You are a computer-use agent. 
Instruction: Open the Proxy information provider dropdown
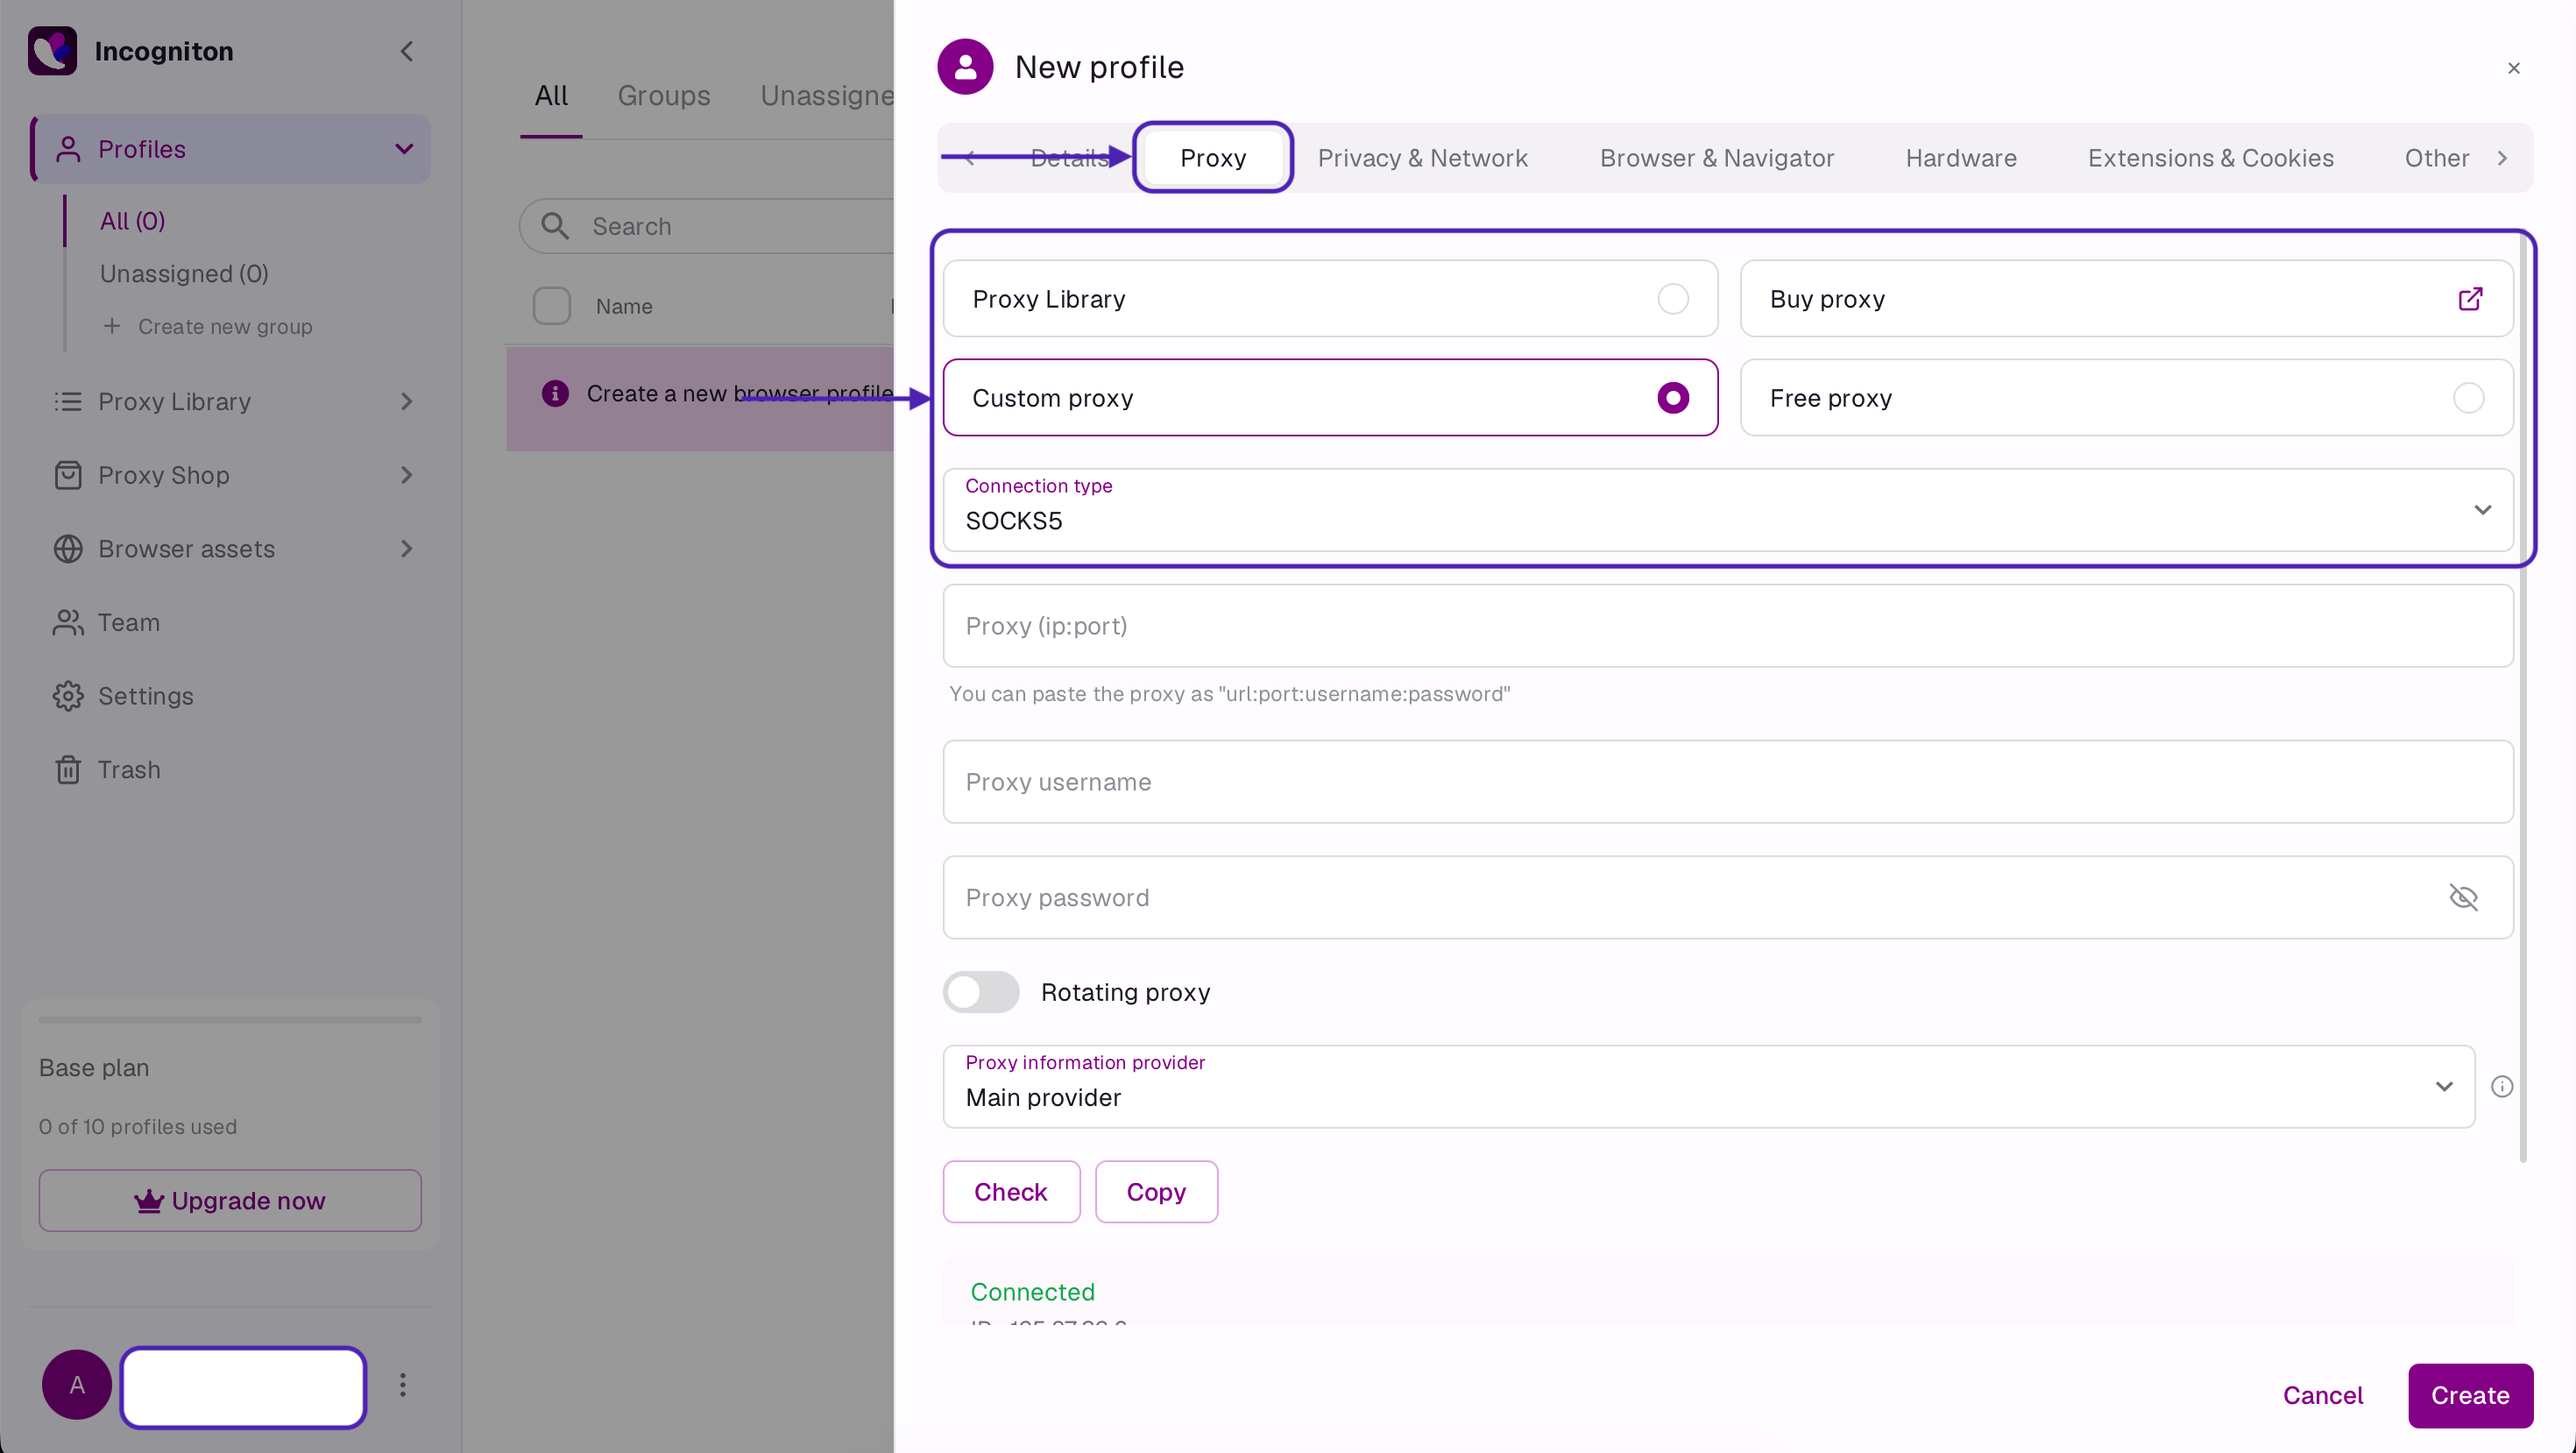click(1709, 1087)
